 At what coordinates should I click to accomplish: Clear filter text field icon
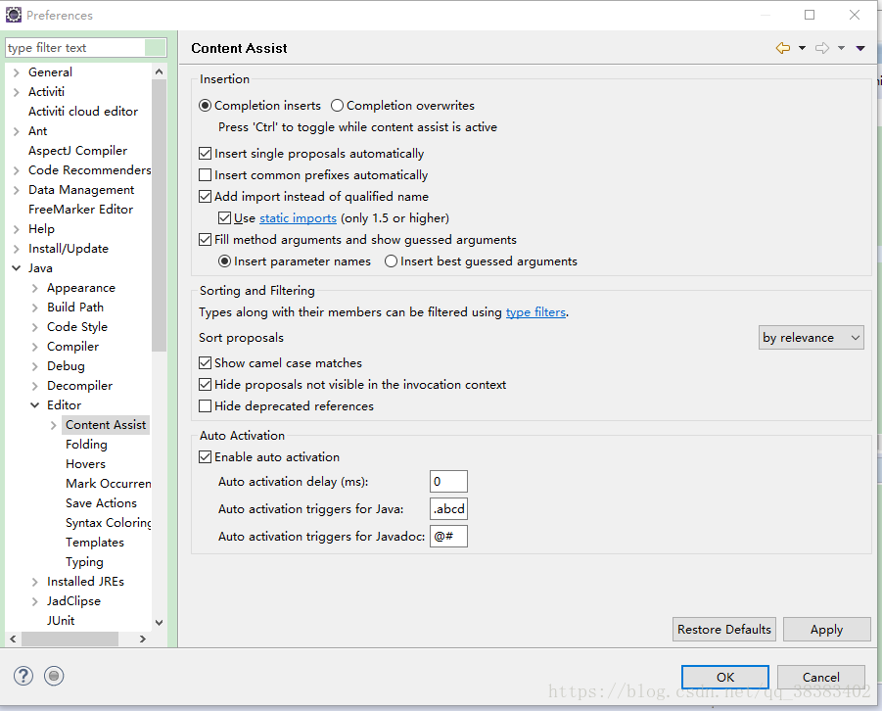(156, 48)
